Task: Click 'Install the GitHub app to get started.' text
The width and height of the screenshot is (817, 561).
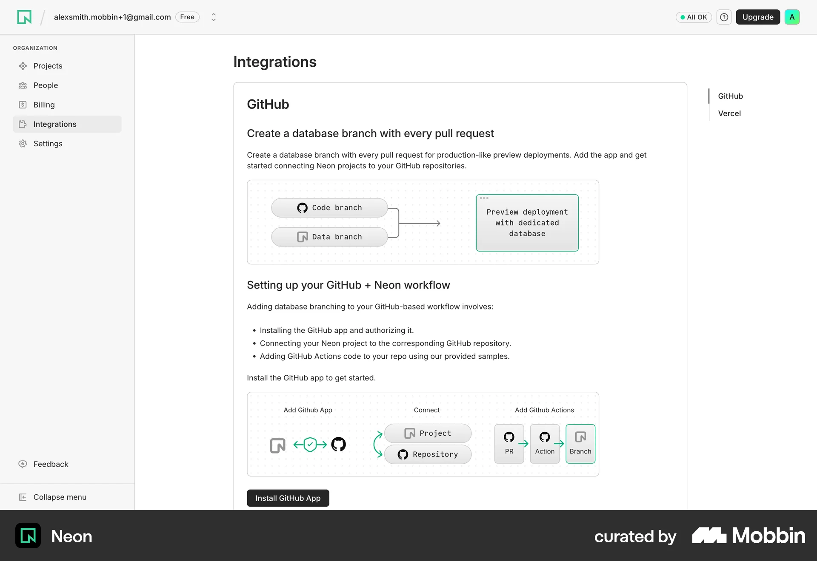Action: pos(311,378)
